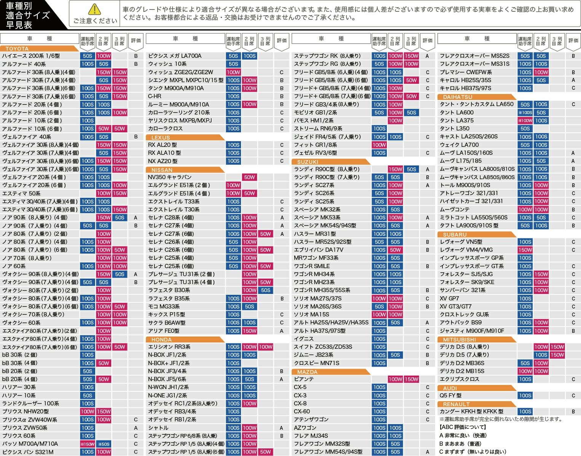Click 150W cell in アリア FE0型 row
Image resolution: width=581 pixels, height=456 pixels.
tap(249, 331)
